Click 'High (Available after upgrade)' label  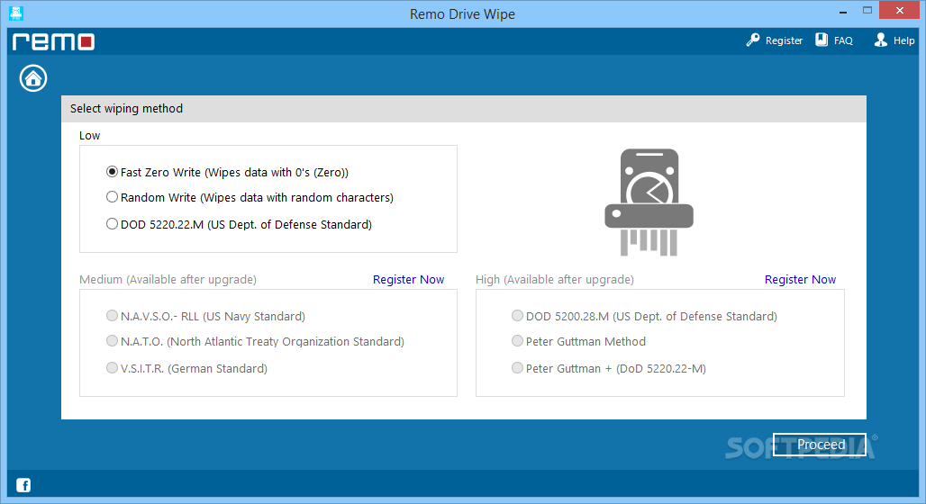click(555, 280)
